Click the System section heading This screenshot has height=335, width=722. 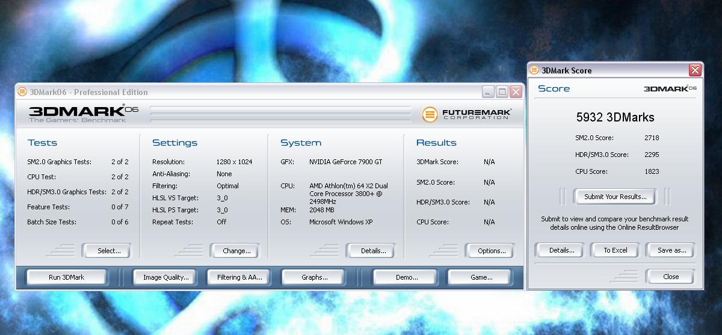pos(301,143)
